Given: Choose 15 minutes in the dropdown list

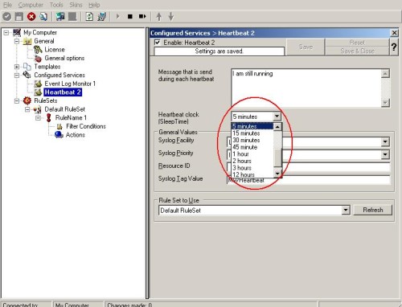Looking at the screenshot, I should (252, 133).
